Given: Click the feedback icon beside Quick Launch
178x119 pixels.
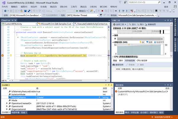Looking at the screenshot, I should [125, 2].
